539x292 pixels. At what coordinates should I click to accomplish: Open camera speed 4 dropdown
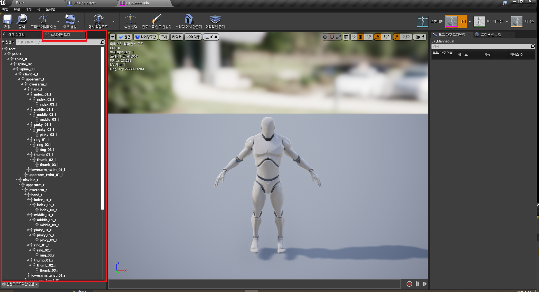pos(420,37)
